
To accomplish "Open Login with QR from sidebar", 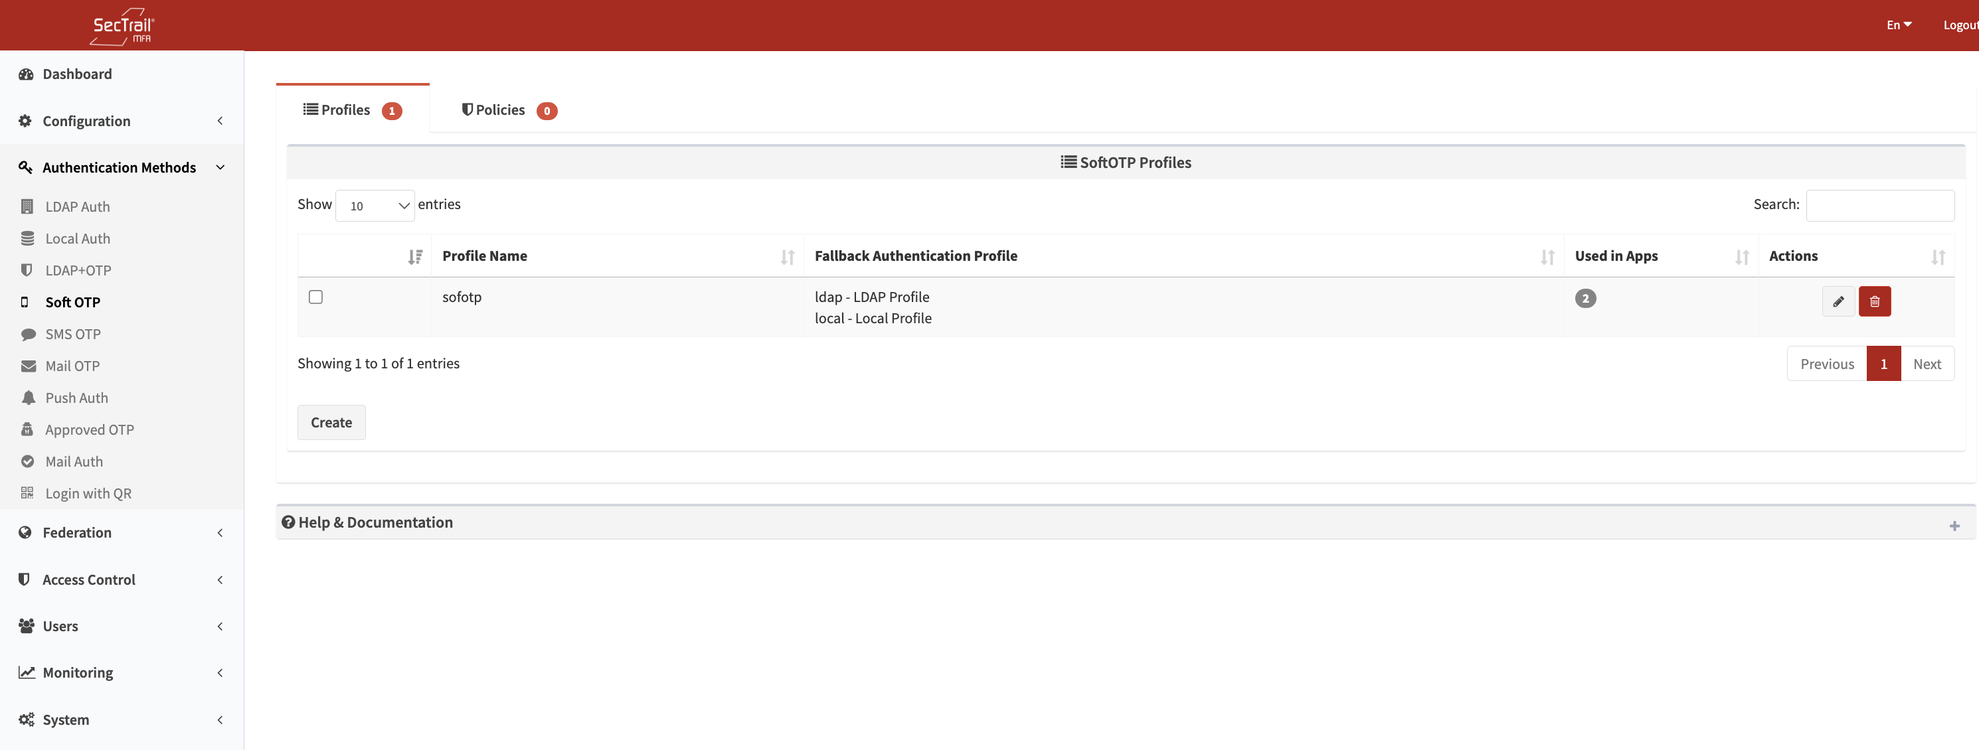I will [88, 493].
